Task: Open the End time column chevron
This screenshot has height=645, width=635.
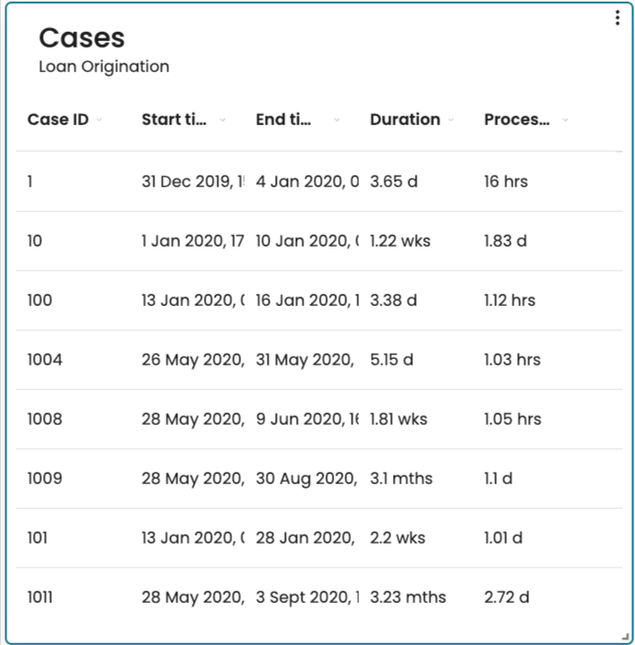Action: pyautogui.click(x=337, y=120)
